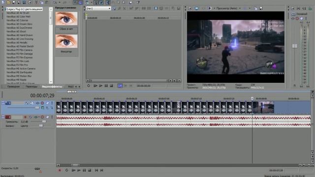
Task: Open a project with the folder icon
Action: [8, 2]
